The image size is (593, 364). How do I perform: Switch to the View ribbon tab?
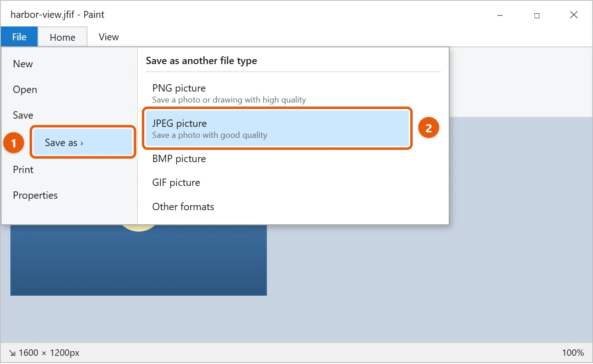[109, 37]
